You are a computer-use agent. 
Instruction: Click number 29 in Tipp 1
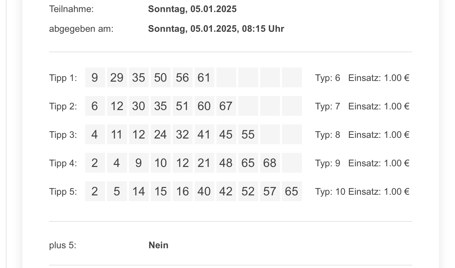[x=117, y=78]
